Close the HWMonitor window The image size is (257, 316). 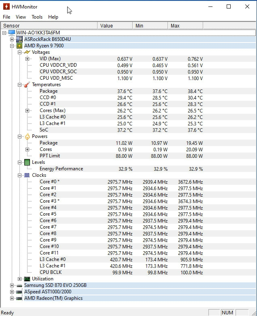[247, 6]
